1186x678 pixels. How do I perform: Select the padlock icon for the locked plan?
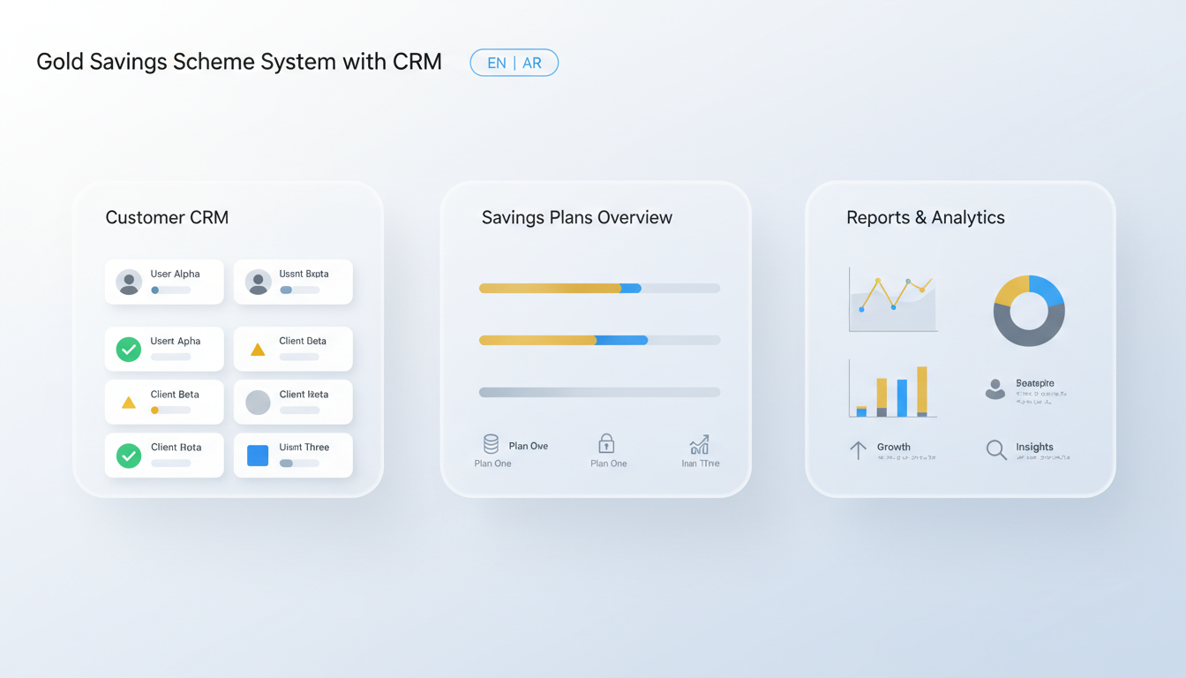pyautogui.click(x=606, y=446)
